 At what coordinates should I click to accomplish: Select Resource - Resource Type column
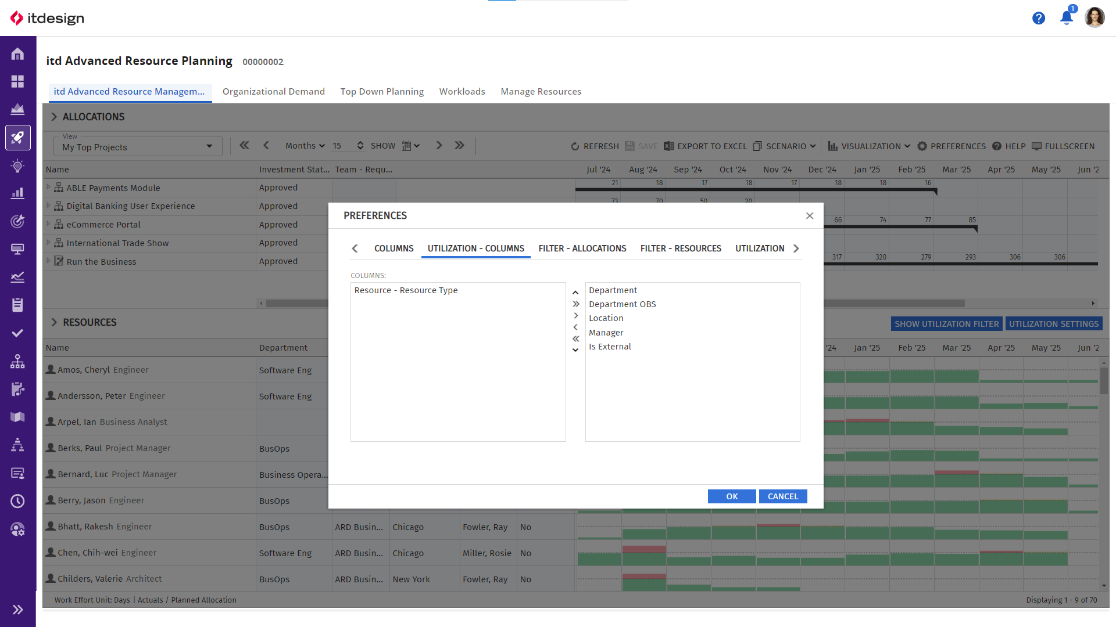click(x=458, y=290)
